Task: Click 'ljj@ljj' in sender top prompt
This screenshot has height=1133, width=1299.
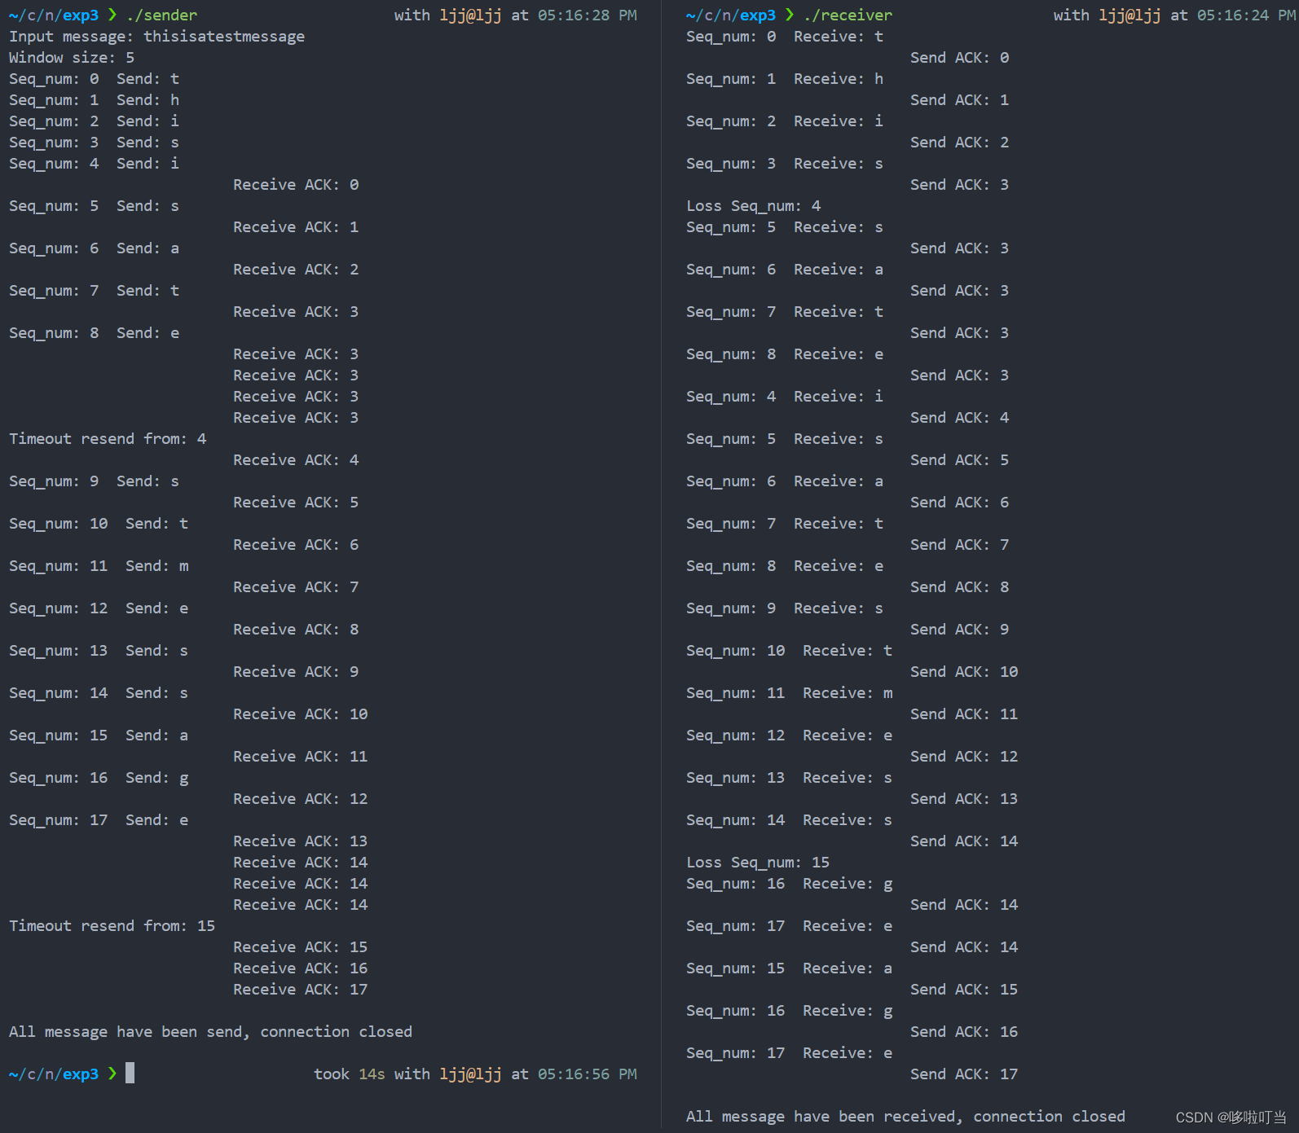Action: click(470, 15)
